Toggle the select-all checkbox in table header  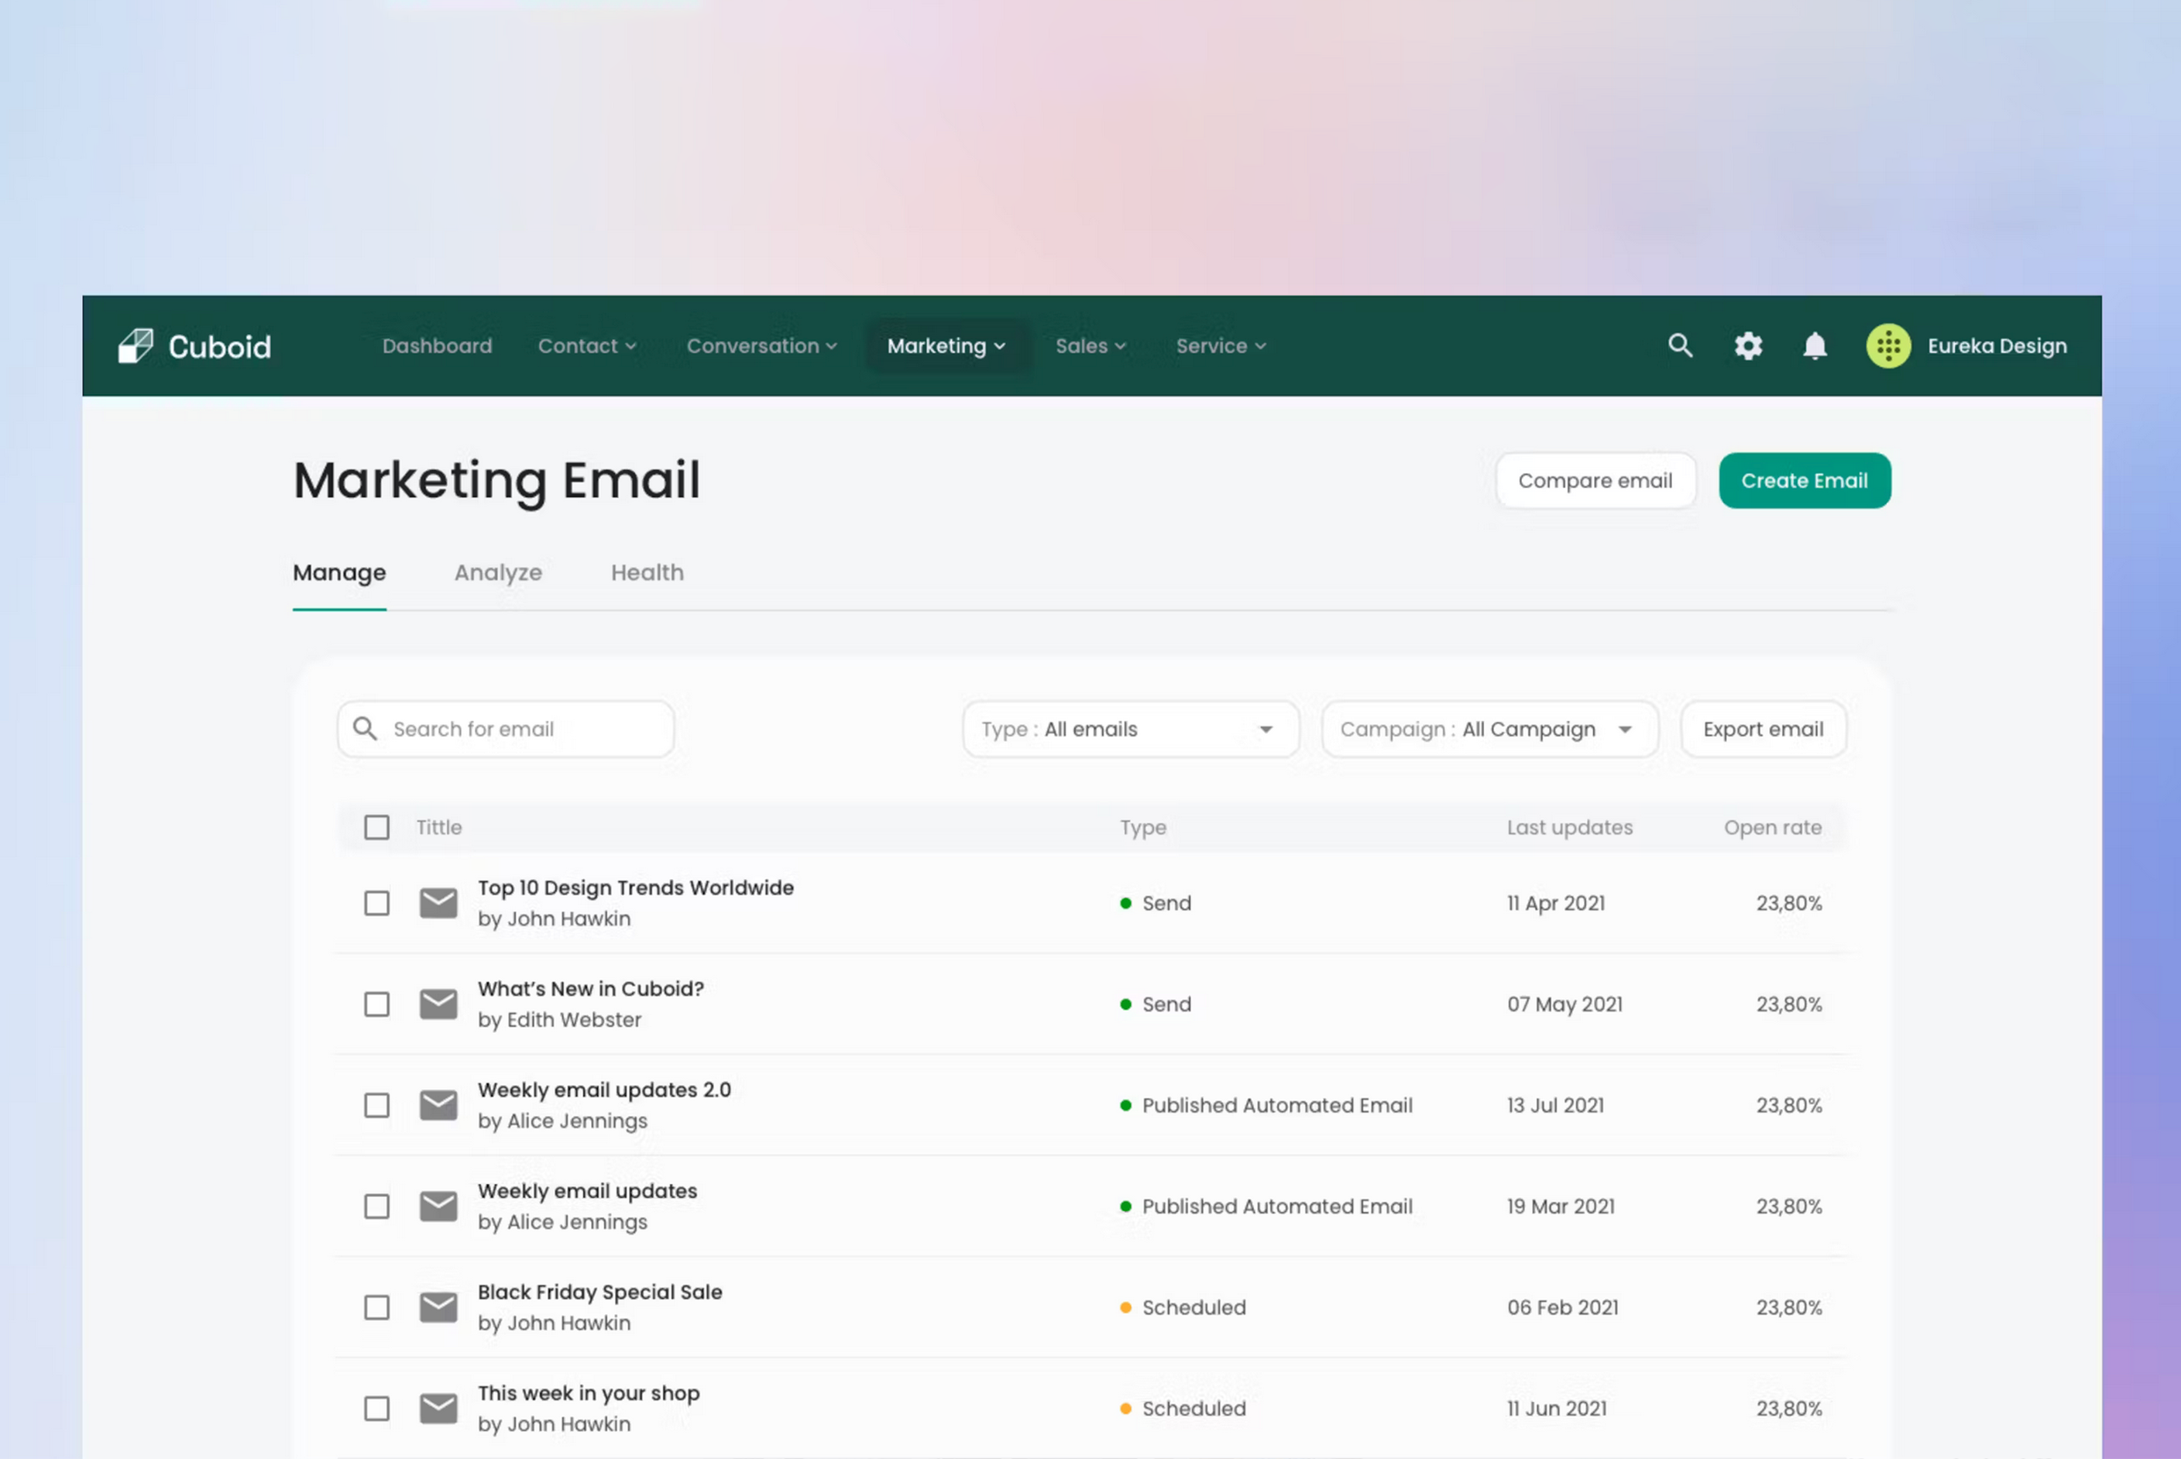click(x=377, y=827)
